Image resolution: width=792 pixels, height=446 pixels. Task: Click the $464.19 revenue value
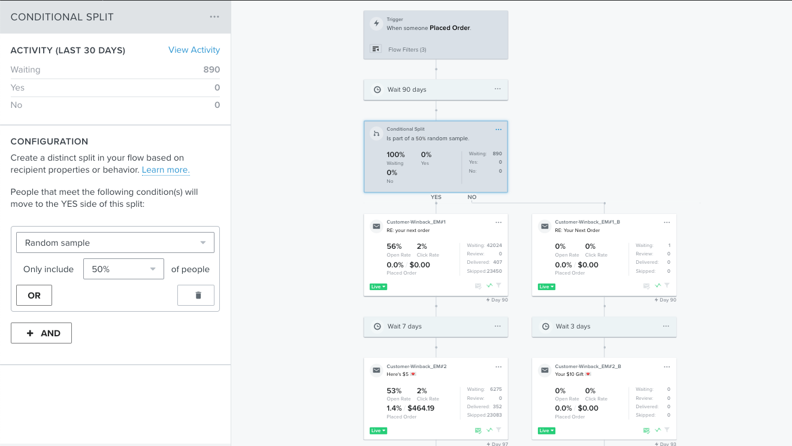(421, 408)
